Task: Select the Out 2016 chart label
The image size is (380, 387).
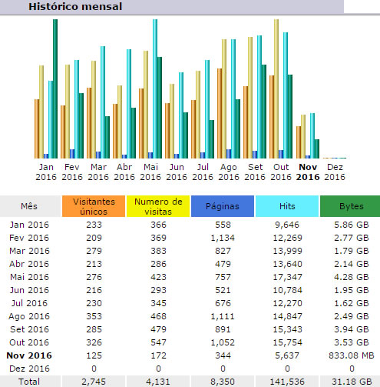Action: tap(281, 172)
